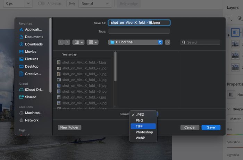Image resolution: width=243 pixels, height=160 pixels.
Task: Open the X Flod final location dropdown
Action: point(135,42)
